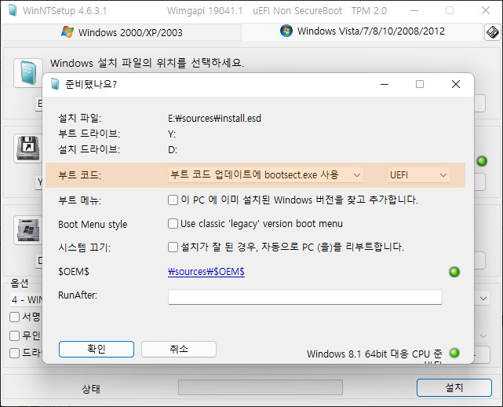Click the 설치 드라이브 D: value
This screenshot has height=407, width=503.
pyautogui.click(x=173, y=150)
